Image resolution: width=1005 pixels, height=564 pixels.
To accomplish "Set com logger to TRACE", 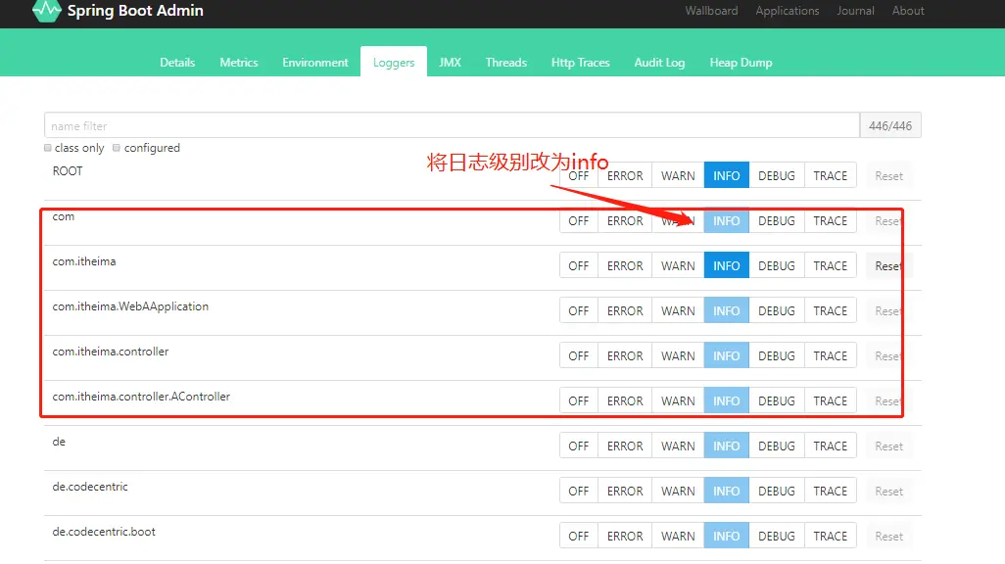I will [x=830, y=220].
